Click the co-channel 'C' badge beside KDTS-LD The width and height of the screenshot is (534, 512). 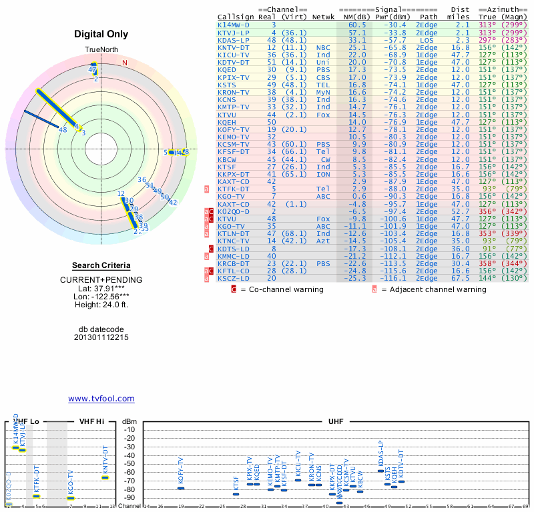coord(211,249)
